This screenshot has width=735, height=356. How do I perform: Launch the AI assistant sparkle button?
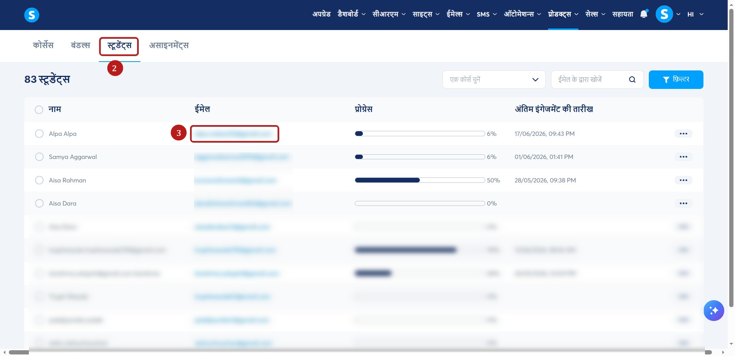tap(714, 311)
